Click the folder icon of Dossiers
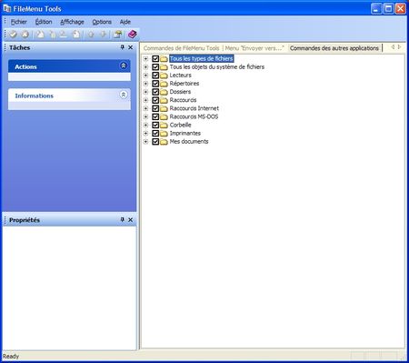The width and height of the screenshot is (409, 363). click(164, 92)
